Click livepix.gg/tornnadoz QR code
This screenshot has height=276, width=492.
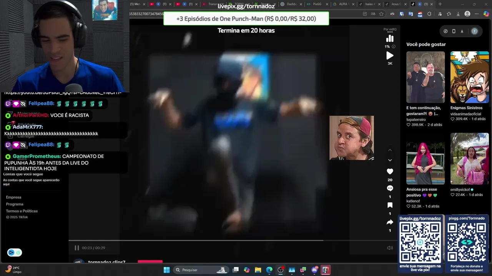tap(420, 242)
